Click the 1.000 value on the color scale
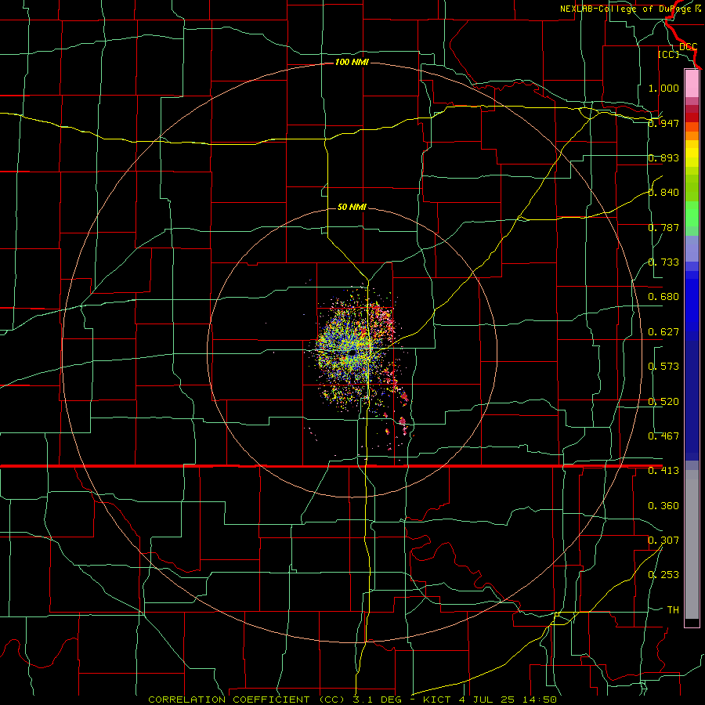 click(x=663, y=88)
